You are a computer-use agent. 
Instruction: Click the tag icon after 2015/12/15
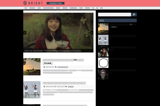(66, 87)
